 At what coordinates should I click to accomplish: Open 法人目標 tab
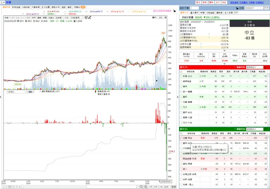[228, 13]
